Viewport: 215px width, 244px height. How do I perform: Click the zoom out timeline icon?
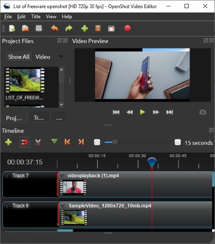coord(178,142)
